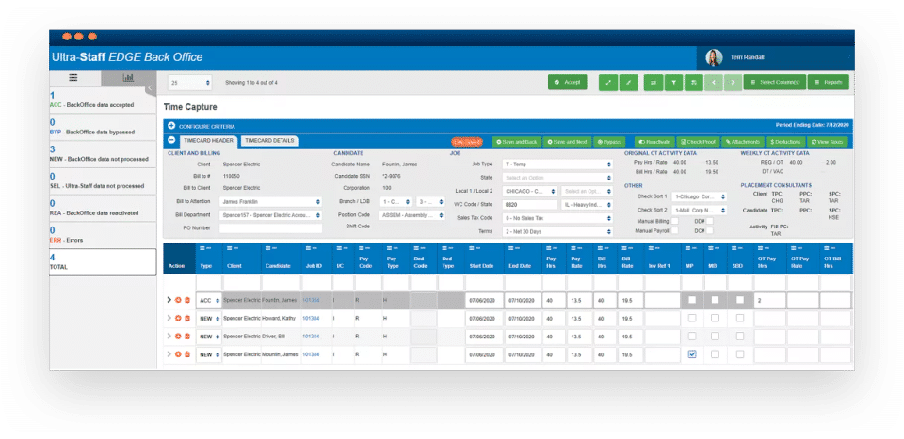Click the funnel filter toolbar icon
The width and height of the screenshot is (904, 439).
[672, 83]
